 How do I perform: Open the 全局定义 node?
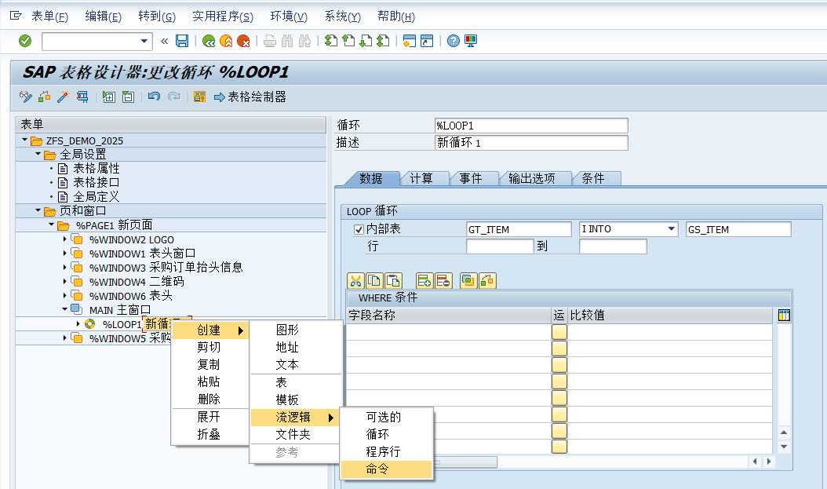[x=96, y=197]
